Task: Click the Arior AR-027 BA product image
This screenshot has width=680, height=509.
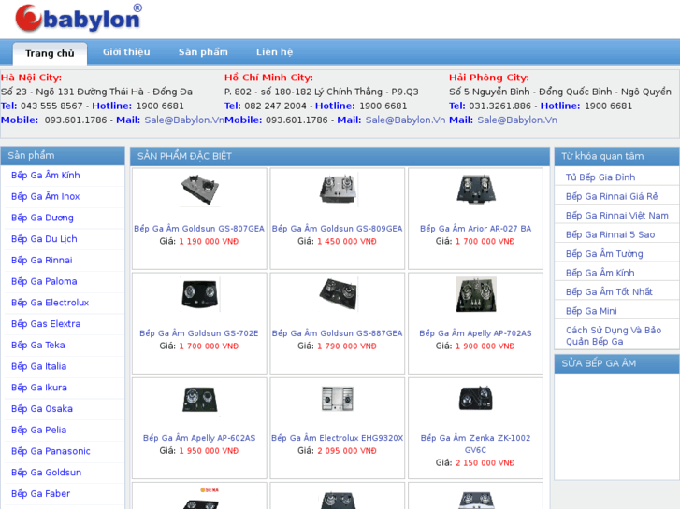Action: tap(476, 190)
